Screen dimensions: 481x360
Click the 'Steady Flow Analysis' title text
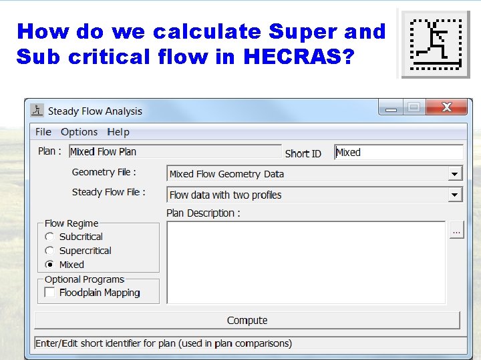[95, 111]
